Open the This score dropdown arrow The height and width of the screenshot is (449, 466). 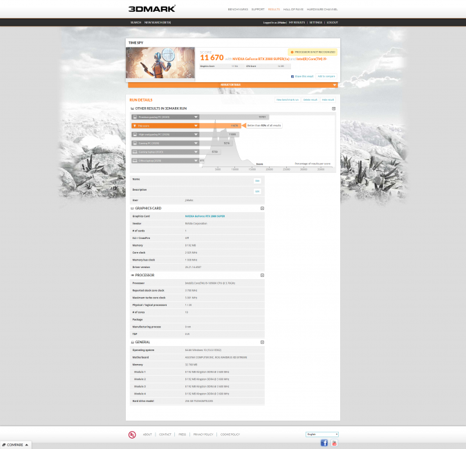[196, 126]
